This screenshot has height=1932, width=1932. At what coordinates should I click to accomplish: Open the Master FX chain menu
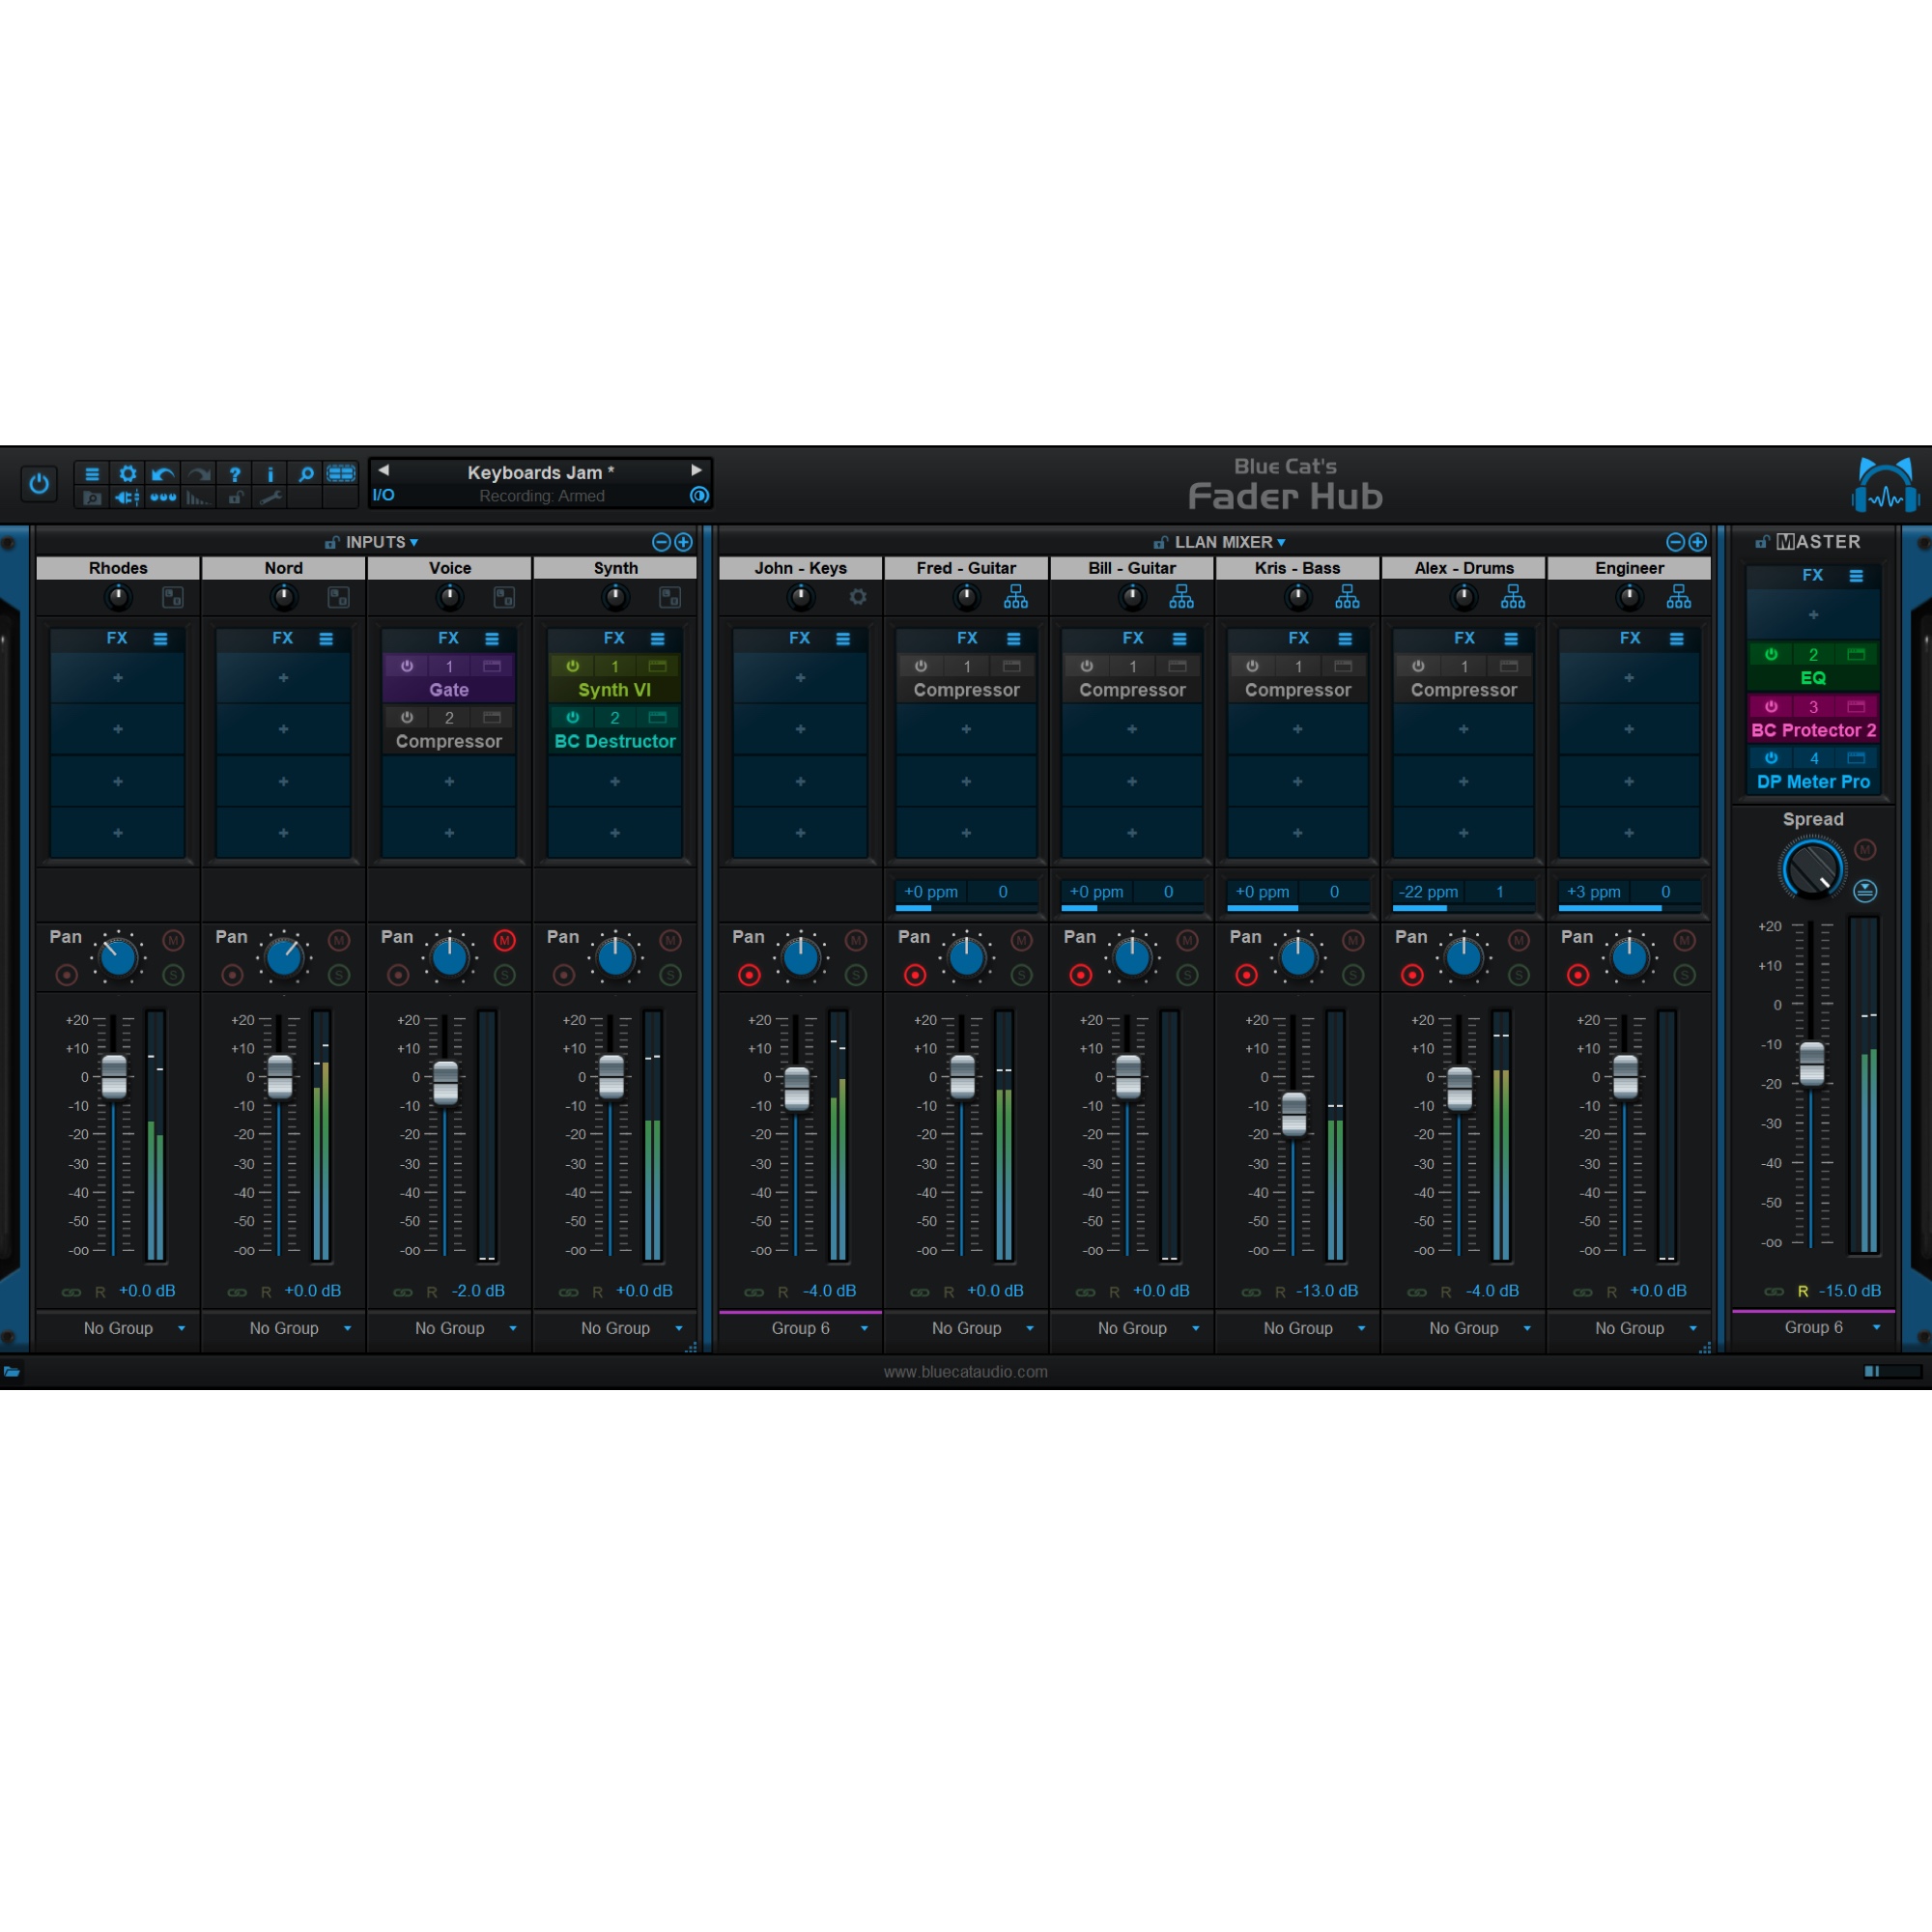point(1857,576)
